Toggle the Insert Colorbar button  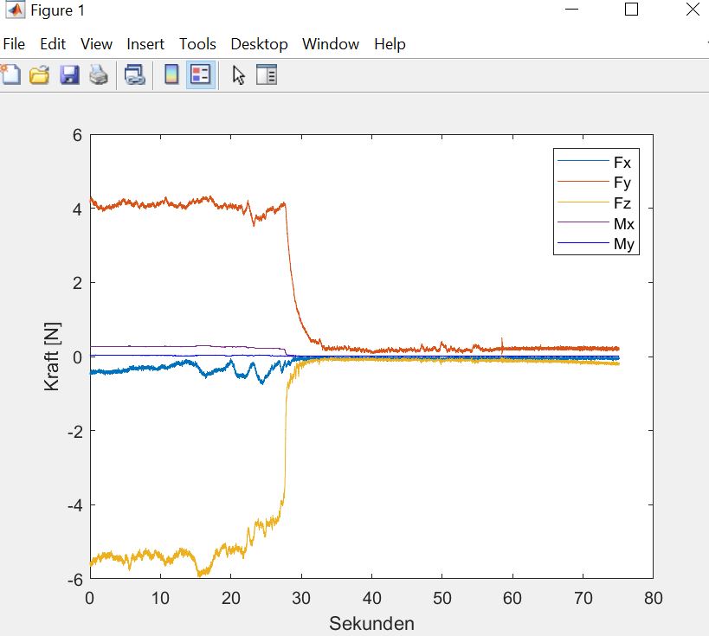pos(171,75)
